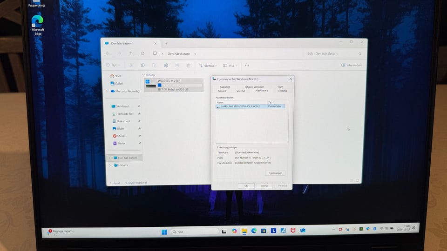447x251 pixels.
Task: Click Egenskaper button in device properties
Action: 275,173
